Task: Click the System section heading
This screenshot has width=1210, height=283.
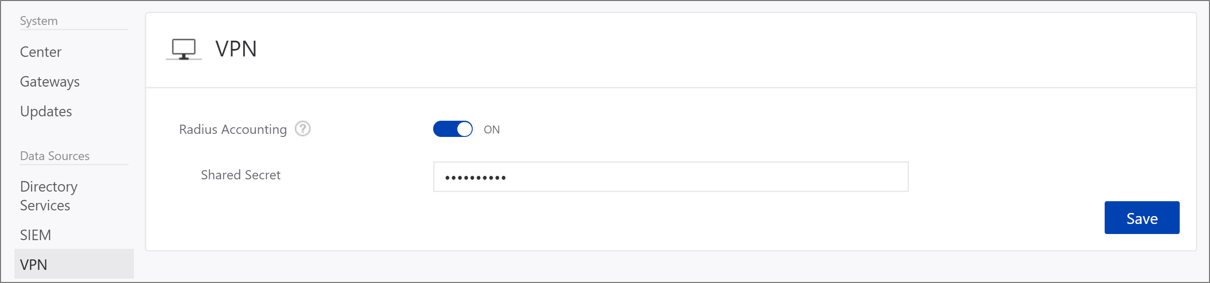Action: tap(39, 21)
